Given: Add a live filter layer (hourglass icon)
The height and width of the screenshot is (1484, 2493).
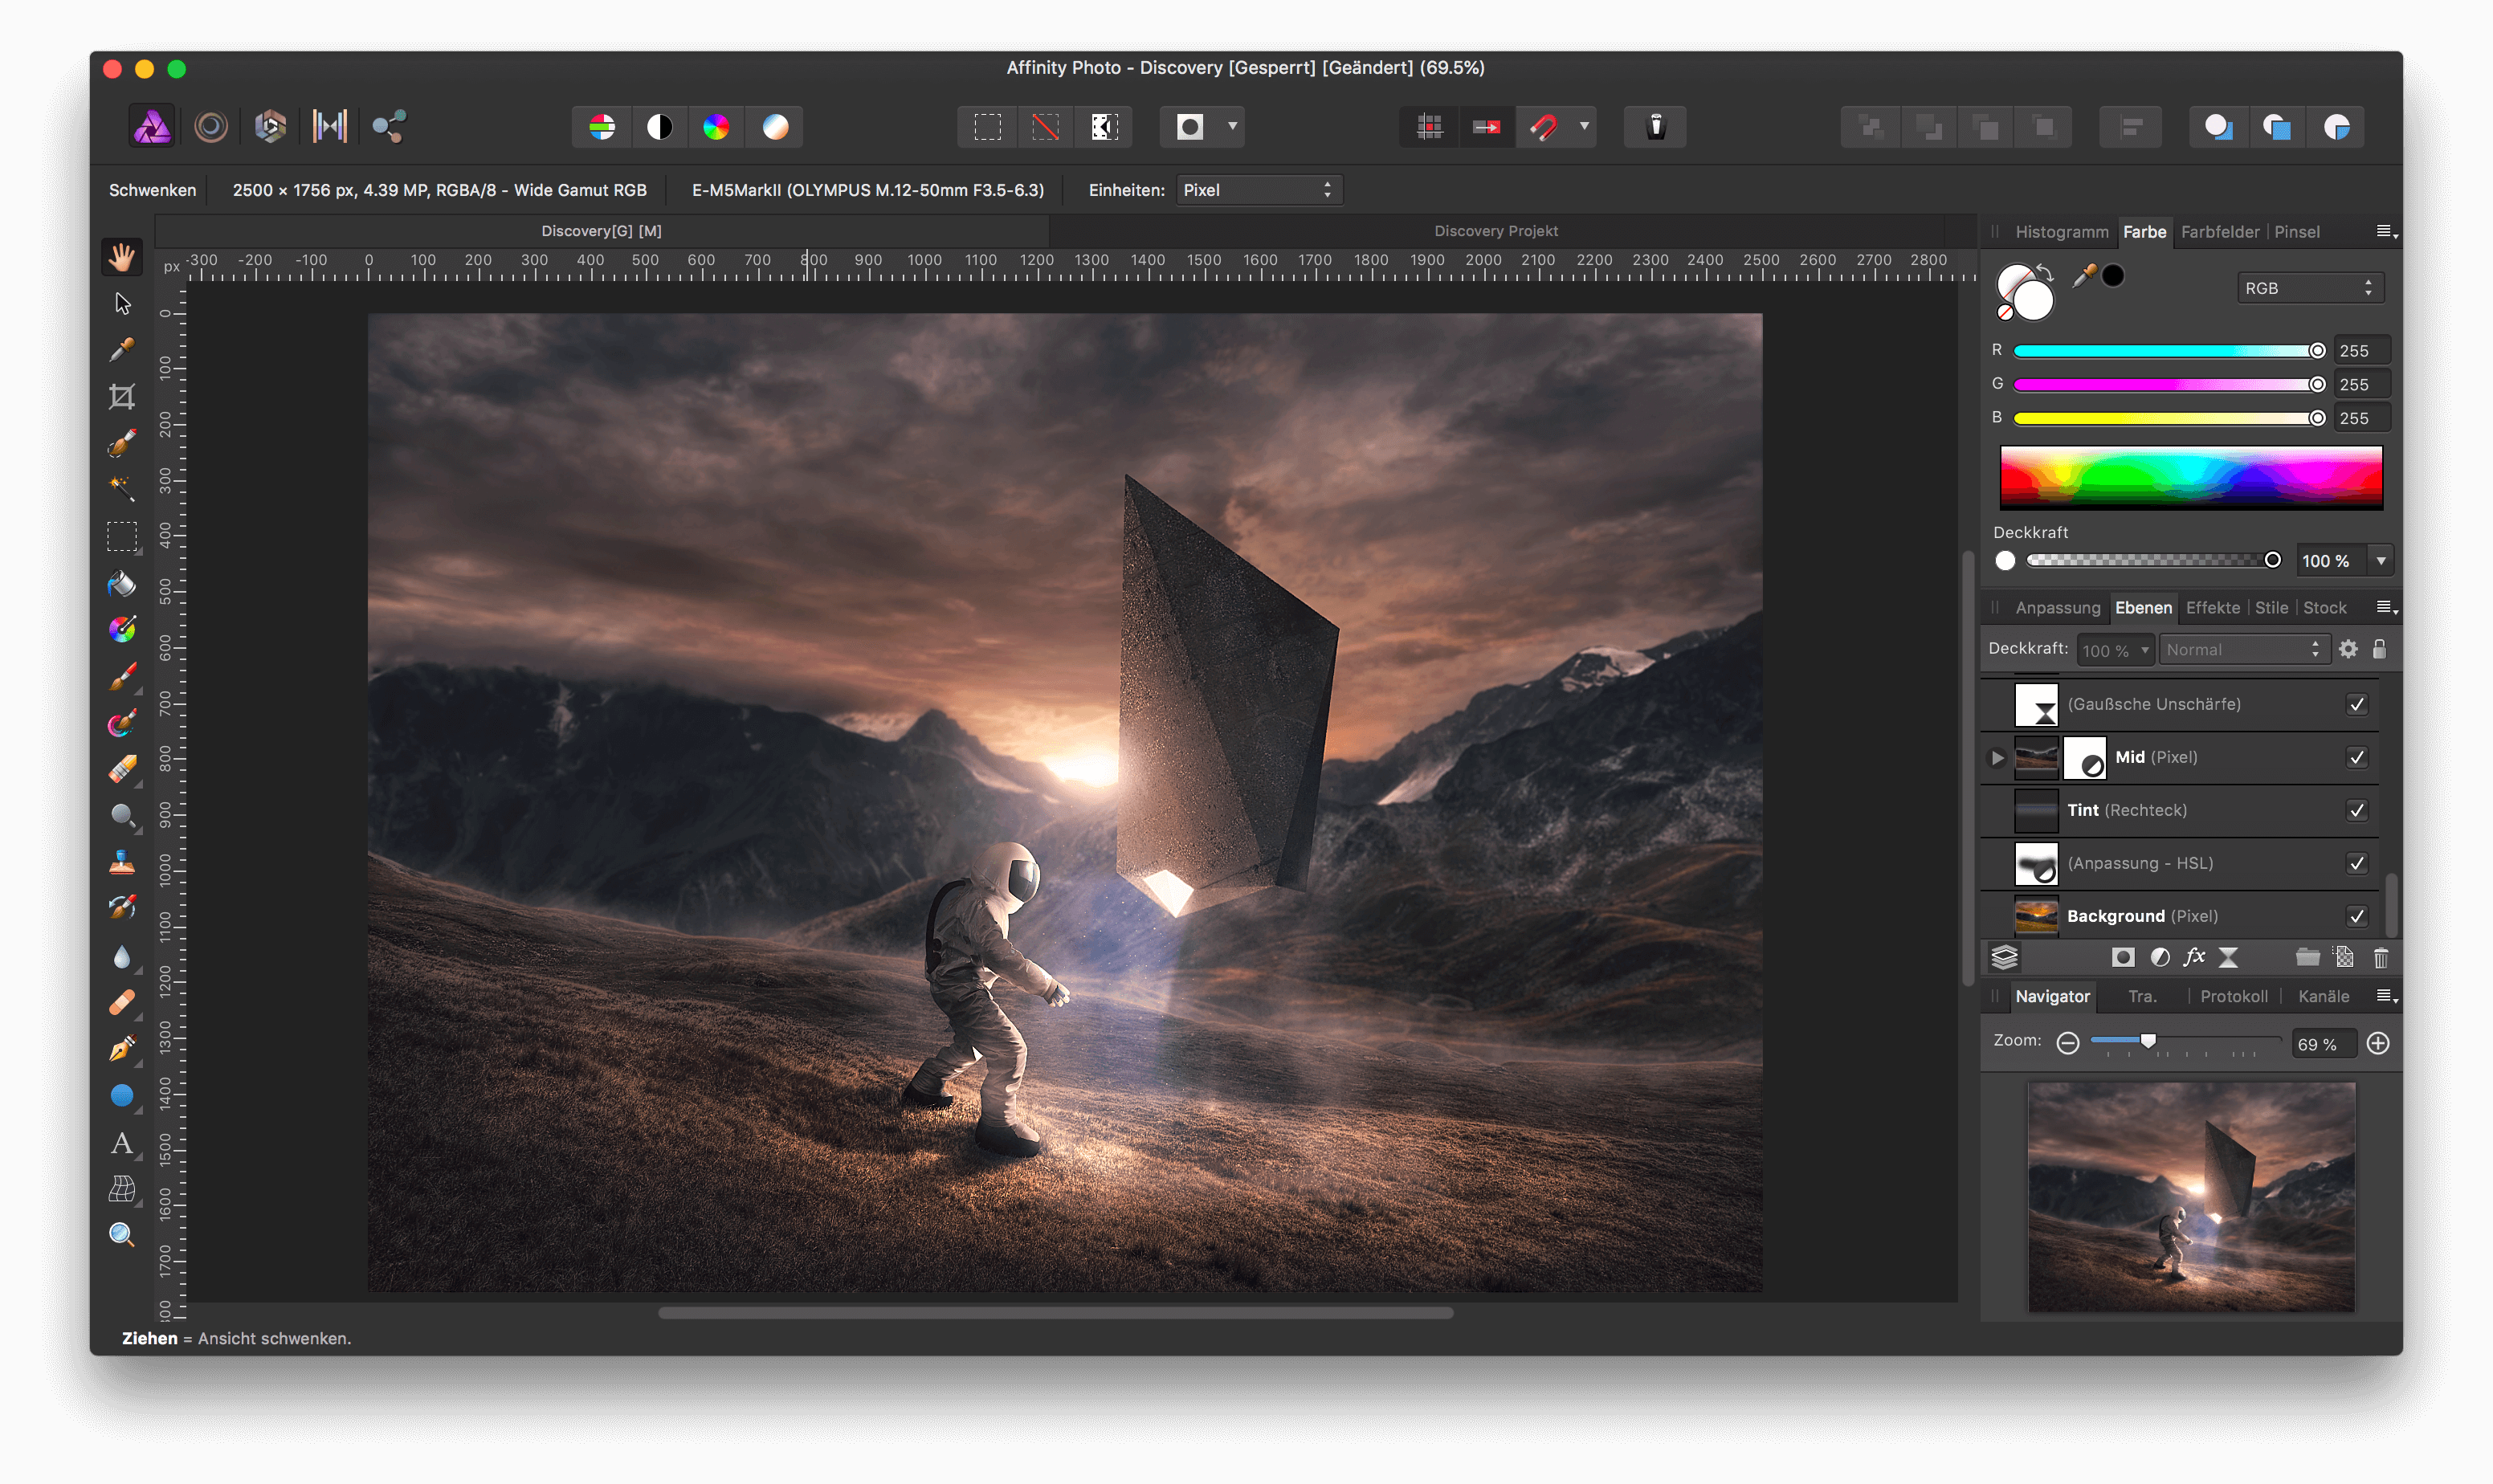Looking at the screenshot, I should 2229,958.
